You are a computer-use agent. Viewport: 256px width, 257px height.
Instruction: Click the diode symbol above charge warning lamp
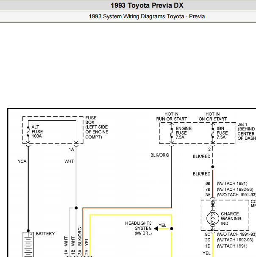click(x=213, y=205)
